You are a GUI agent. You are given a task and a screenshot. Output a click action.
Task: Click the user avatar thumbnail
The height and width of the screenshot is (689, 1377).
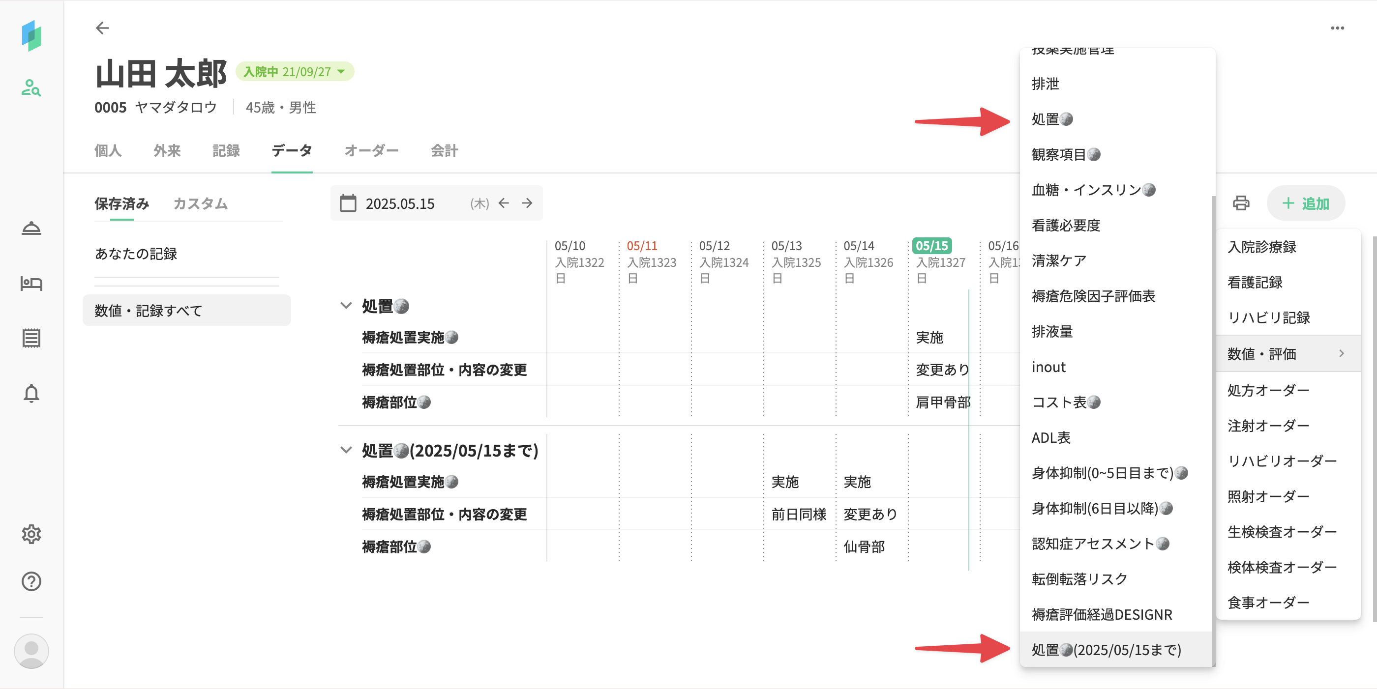coord(31,651)
